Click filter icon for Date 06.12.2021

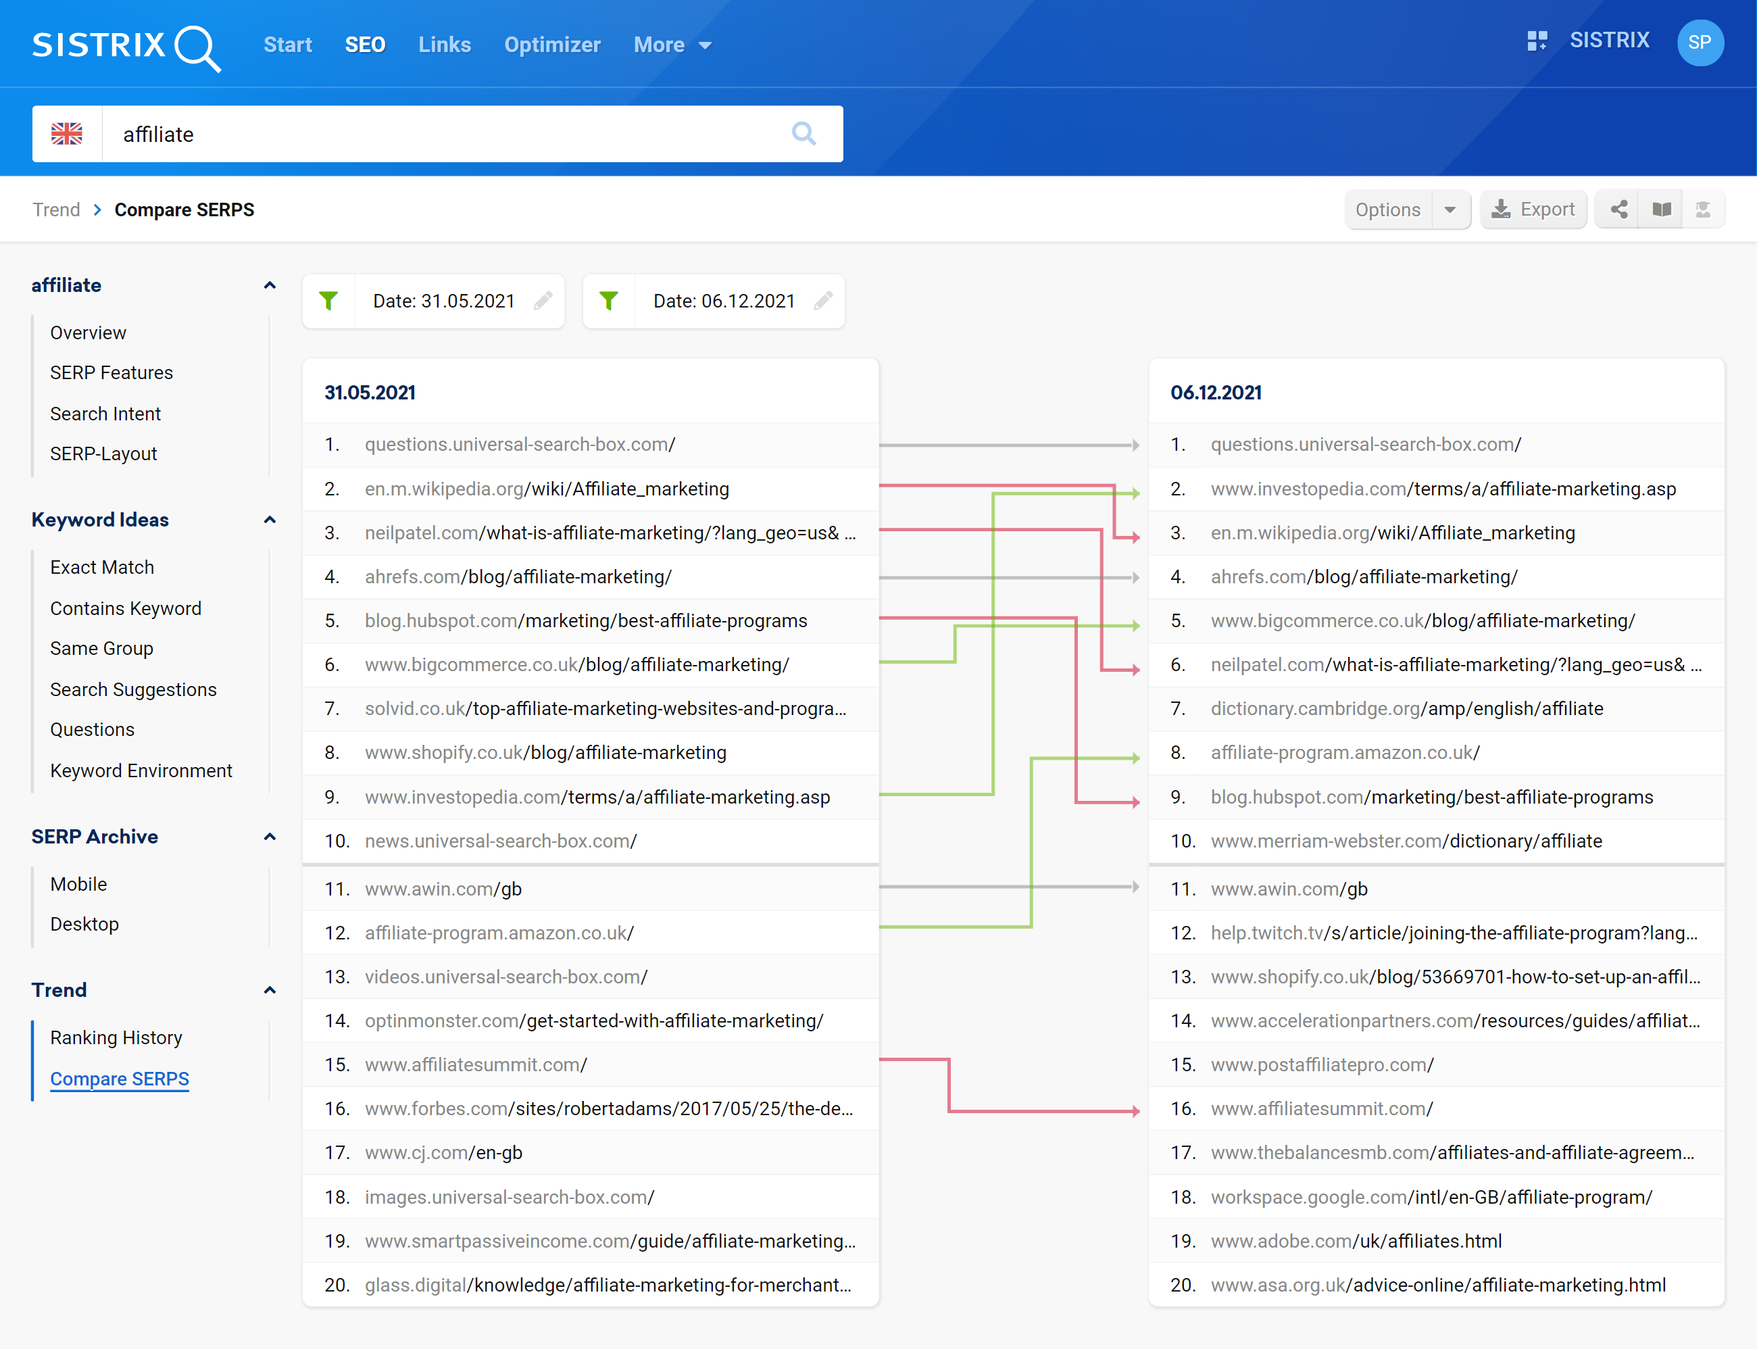(x=608, y=301)
